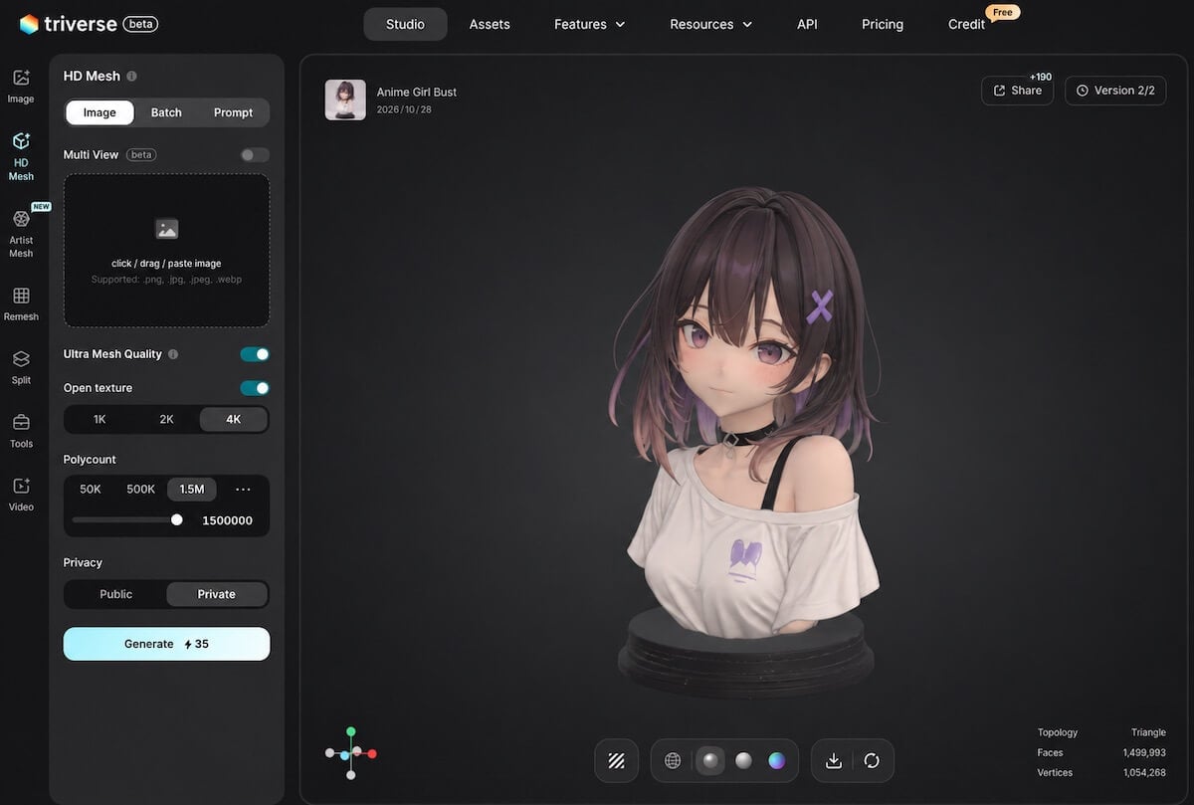Viewport: 1194px width, 805px height.
Task: Click the green Y-axis gizmo handle
Action: tap(350, 731)
